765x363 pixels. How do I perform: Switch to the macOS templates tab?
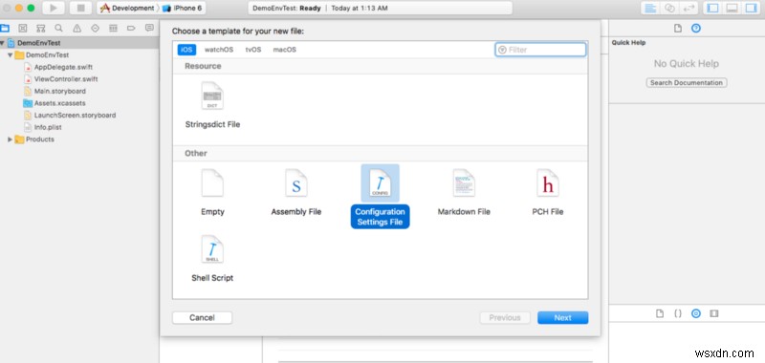coord(284,50)
